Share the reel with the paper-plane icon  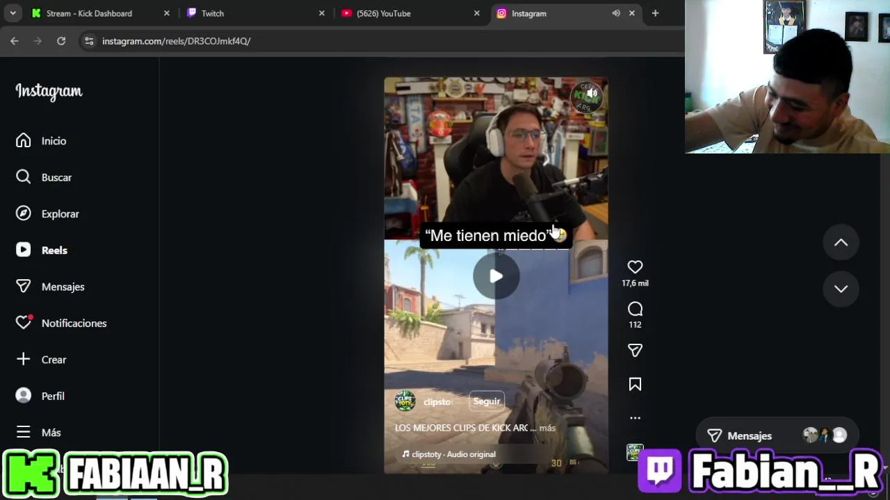point(635,351)
